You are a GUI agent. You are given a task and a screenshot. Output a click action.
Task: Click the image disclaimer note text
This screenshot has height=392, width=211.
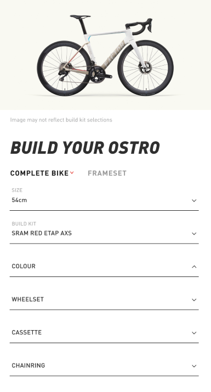coord(61,120)
